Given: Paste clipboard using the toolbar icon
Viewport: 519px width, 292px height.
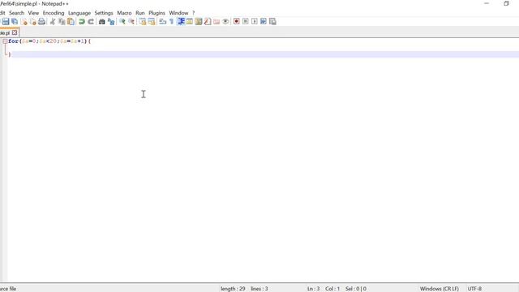Looking at the screenshot, I should tap(71, 22).
